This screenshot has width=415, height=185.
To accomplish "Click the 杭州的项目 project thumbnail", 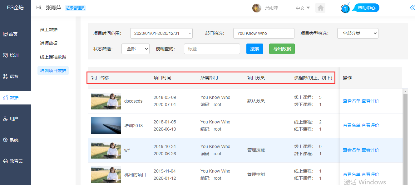I will [x=106, y=175].
